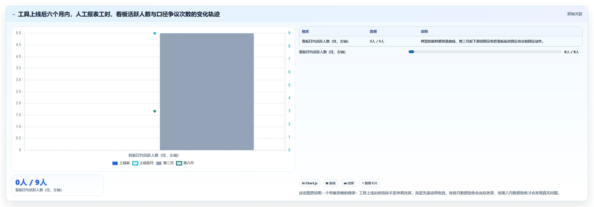
Task: Click the gray 第三月 bar in chart
Action: pos(207,92)
